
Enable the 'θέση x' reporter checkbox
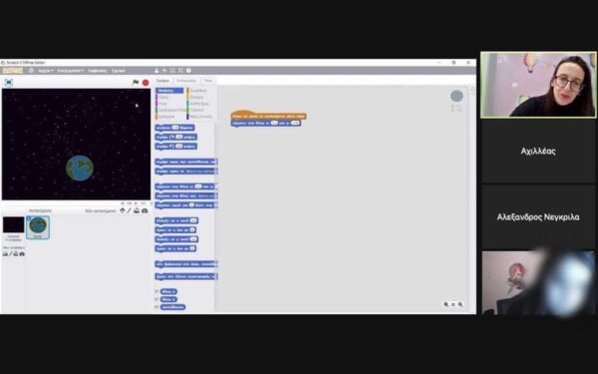pyautogui.click(x=156, y=291)
